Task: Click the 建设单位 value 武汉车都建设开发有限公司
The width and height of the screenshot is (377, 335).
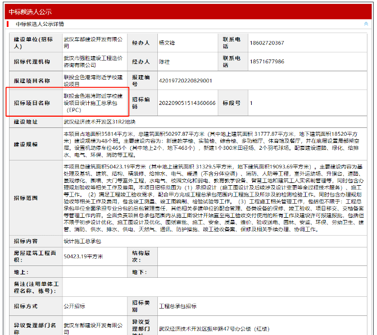Action: [x=93, y=43]
